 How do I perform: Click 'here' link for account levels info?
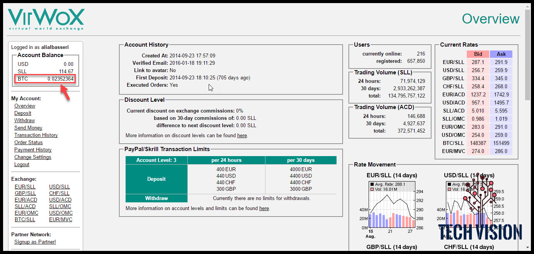(x=264, y=208)
